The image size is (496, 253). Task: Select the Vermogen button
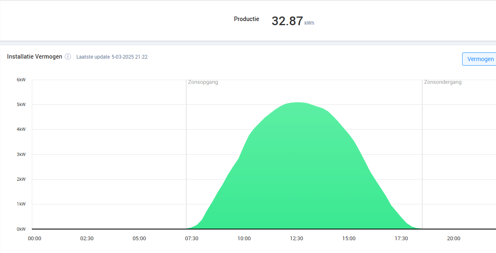(x=479, y=59)
